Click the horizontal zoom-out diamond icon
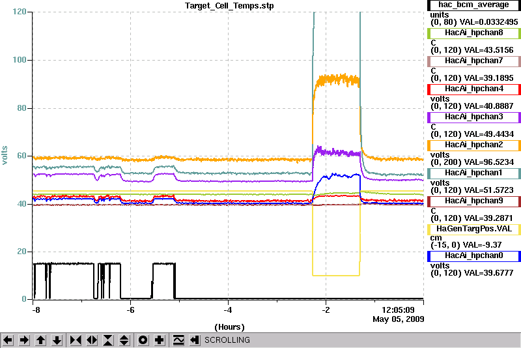Image resolution: width=521 pixels, height=348 pixels. coord(92,340)
